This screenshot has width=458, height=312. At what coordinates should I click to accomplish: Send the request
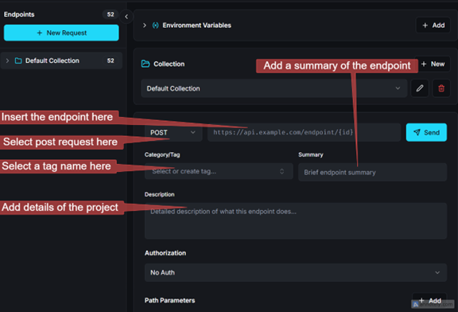pyautogui.click(x=426, y=132)
